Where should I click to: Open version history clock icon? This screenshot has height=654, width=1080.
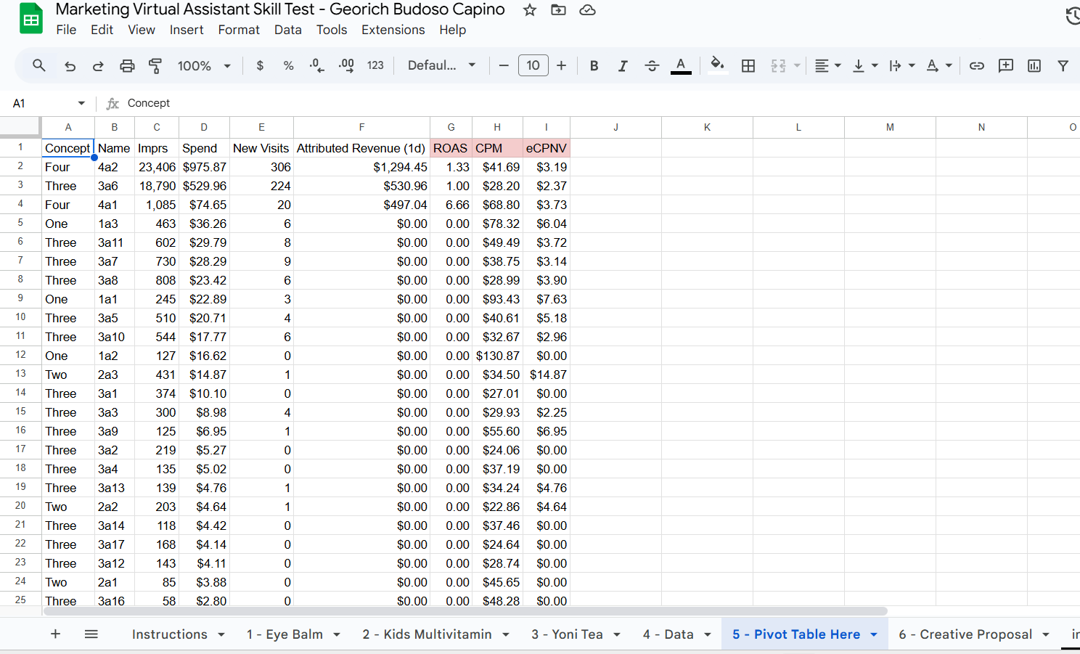click(1073, 16)
